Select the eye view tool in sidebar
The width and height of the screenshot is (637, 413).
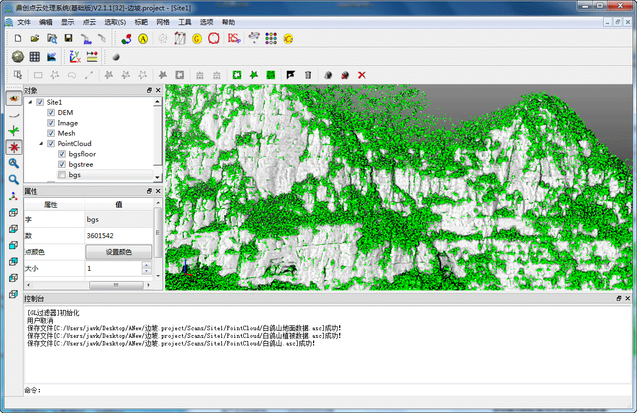click(14, 98)
